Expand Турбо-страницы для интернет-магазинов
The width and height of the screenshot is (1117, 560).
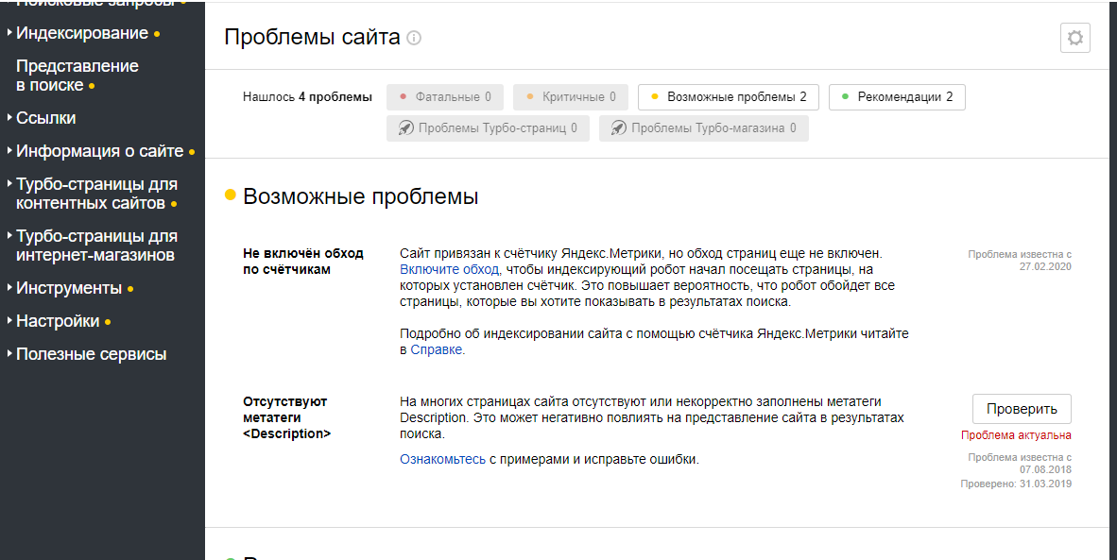[x=96, y=246]
